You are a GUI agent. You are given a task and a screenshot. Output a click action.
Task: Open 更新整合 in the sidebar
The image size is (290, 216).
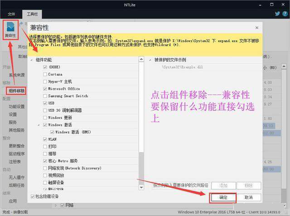coord(17,146)
